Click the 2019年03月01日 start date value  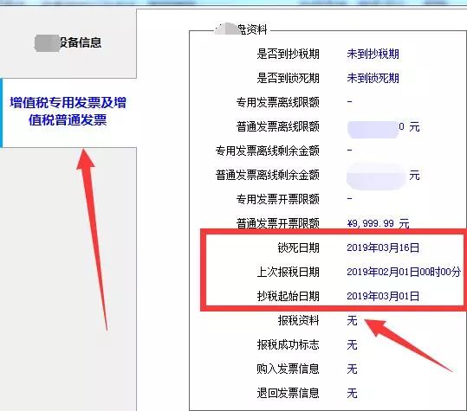click(383, 297)
